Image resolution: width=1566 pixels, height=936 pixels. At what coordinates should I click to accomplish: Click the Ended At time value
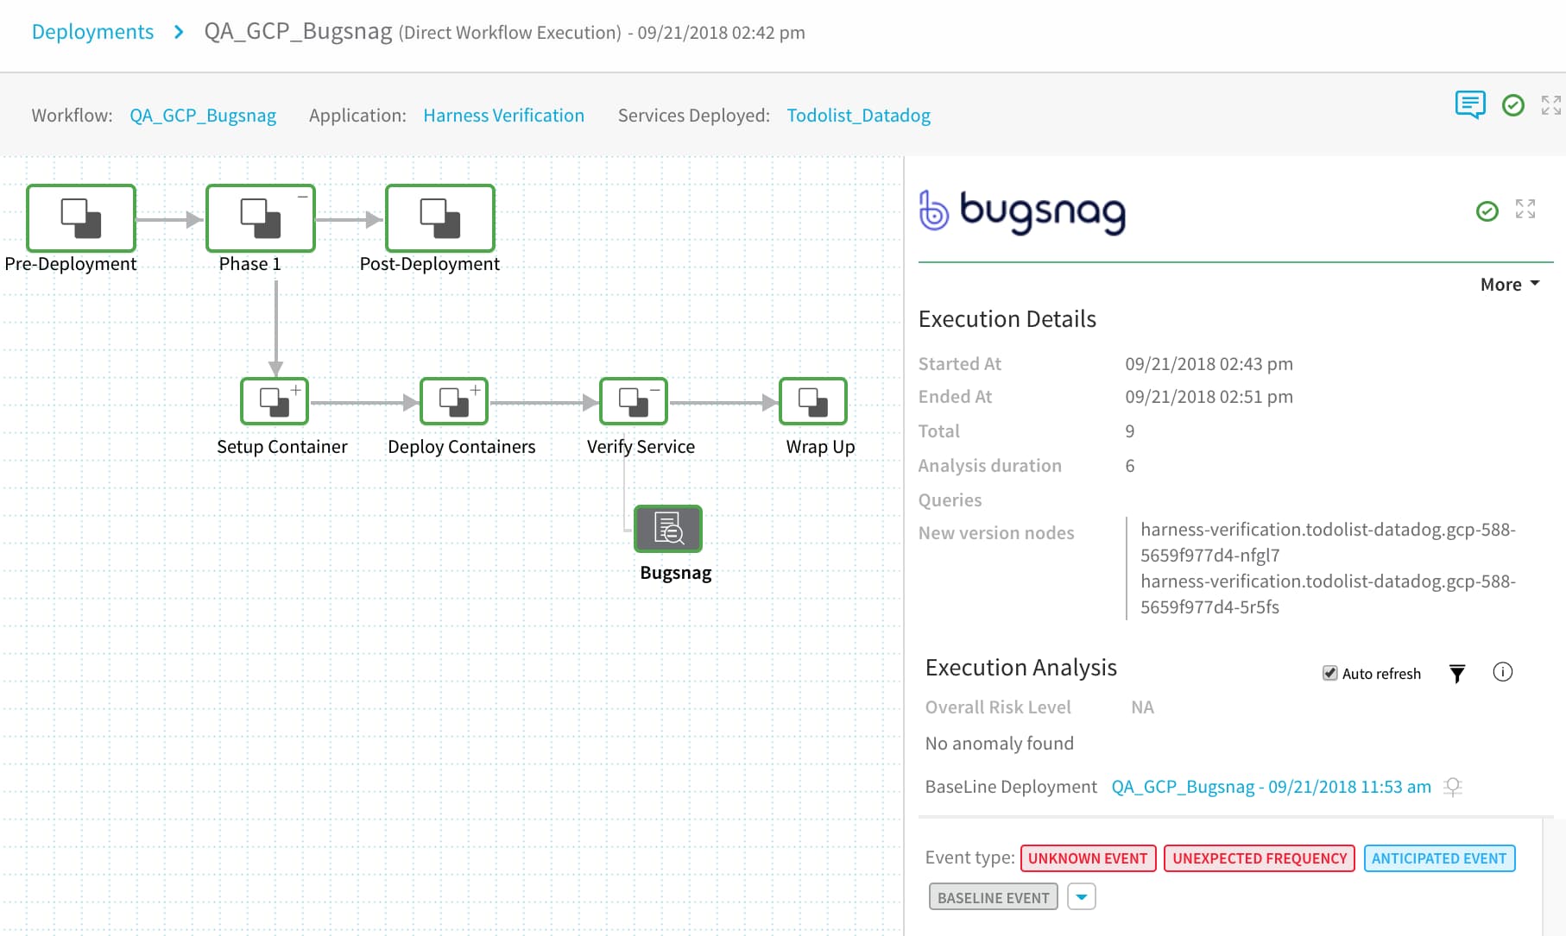tap(1209, 397)
